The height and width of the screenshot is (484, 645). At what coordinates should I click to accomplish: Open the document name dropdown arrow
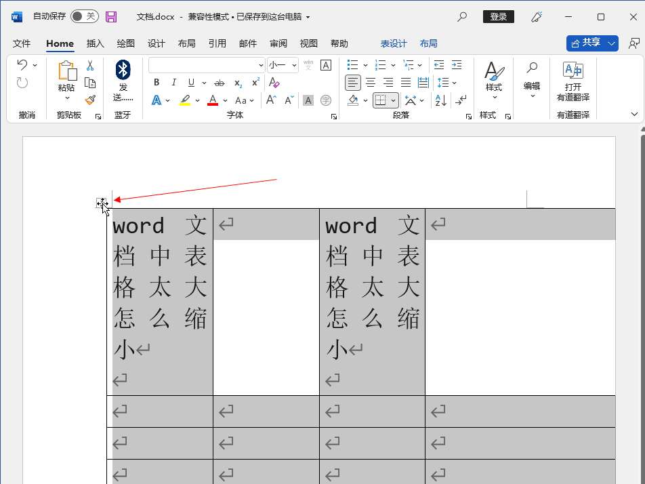tap(308, 18)
